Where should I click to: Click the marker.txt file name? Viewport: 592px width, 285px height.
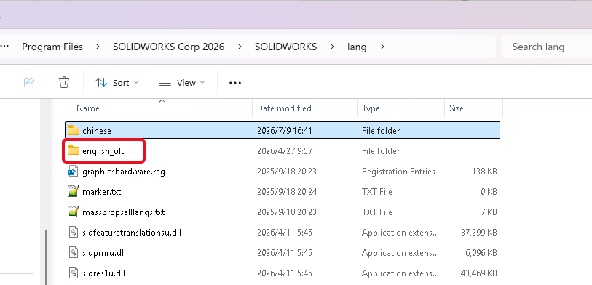101,192
